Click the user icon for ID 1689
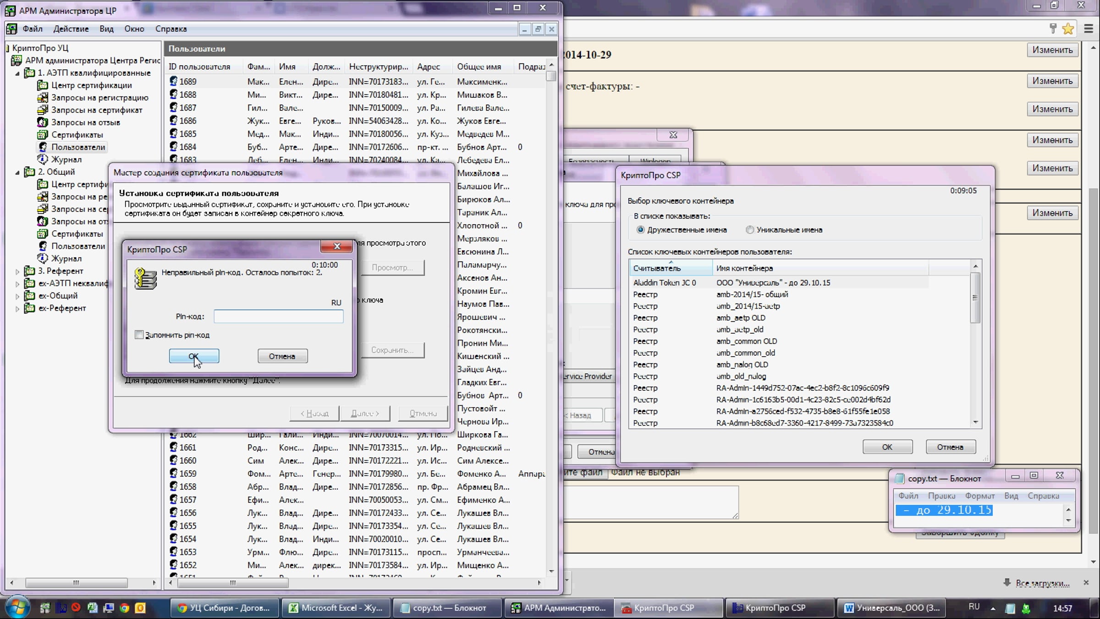 point(173,81)
